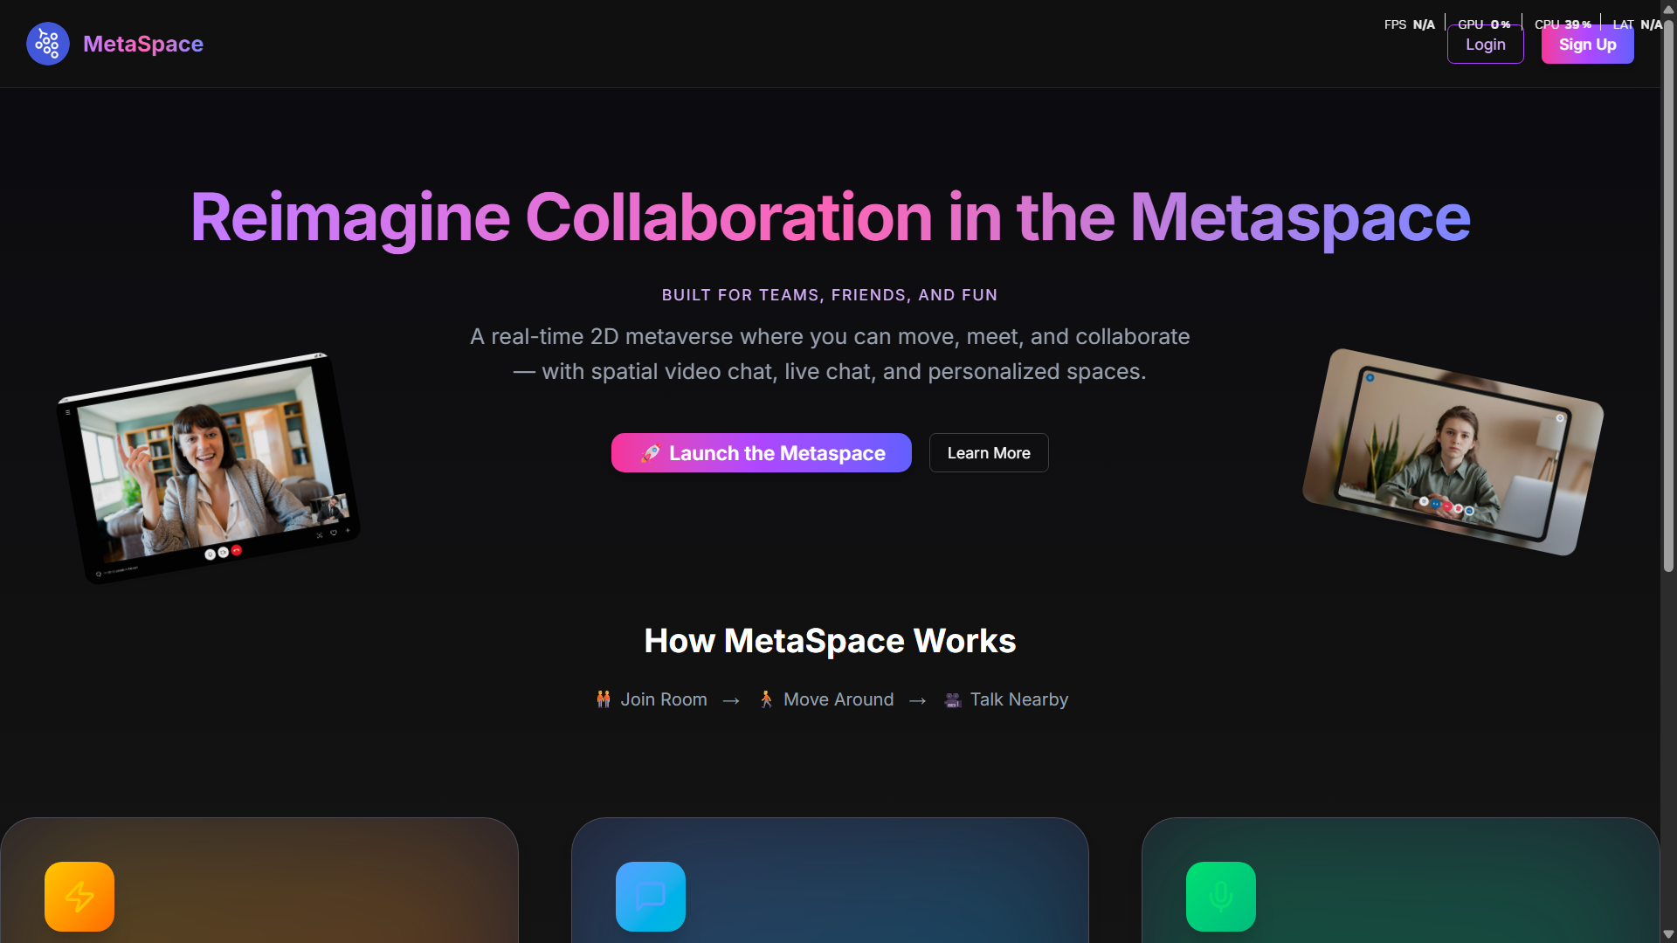Click the left video call tablet image
Viewport: 1677px width, 943px height.
210,467
